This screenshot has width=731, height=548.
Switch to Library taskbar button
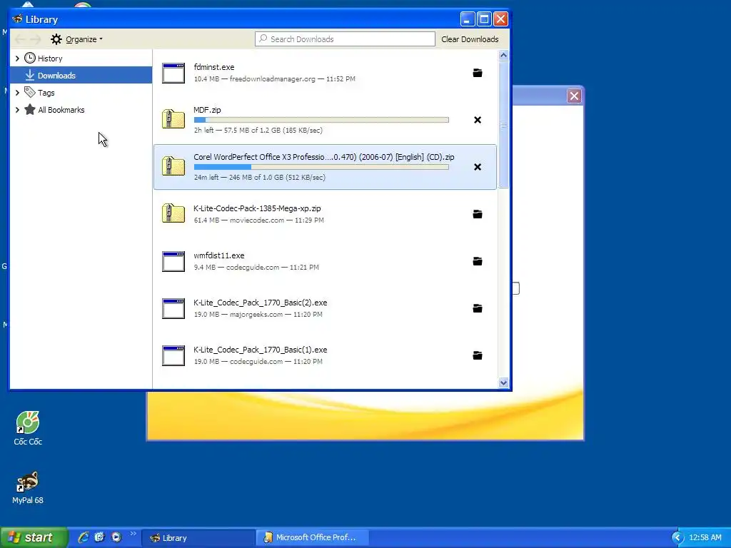tap(198, 538)
